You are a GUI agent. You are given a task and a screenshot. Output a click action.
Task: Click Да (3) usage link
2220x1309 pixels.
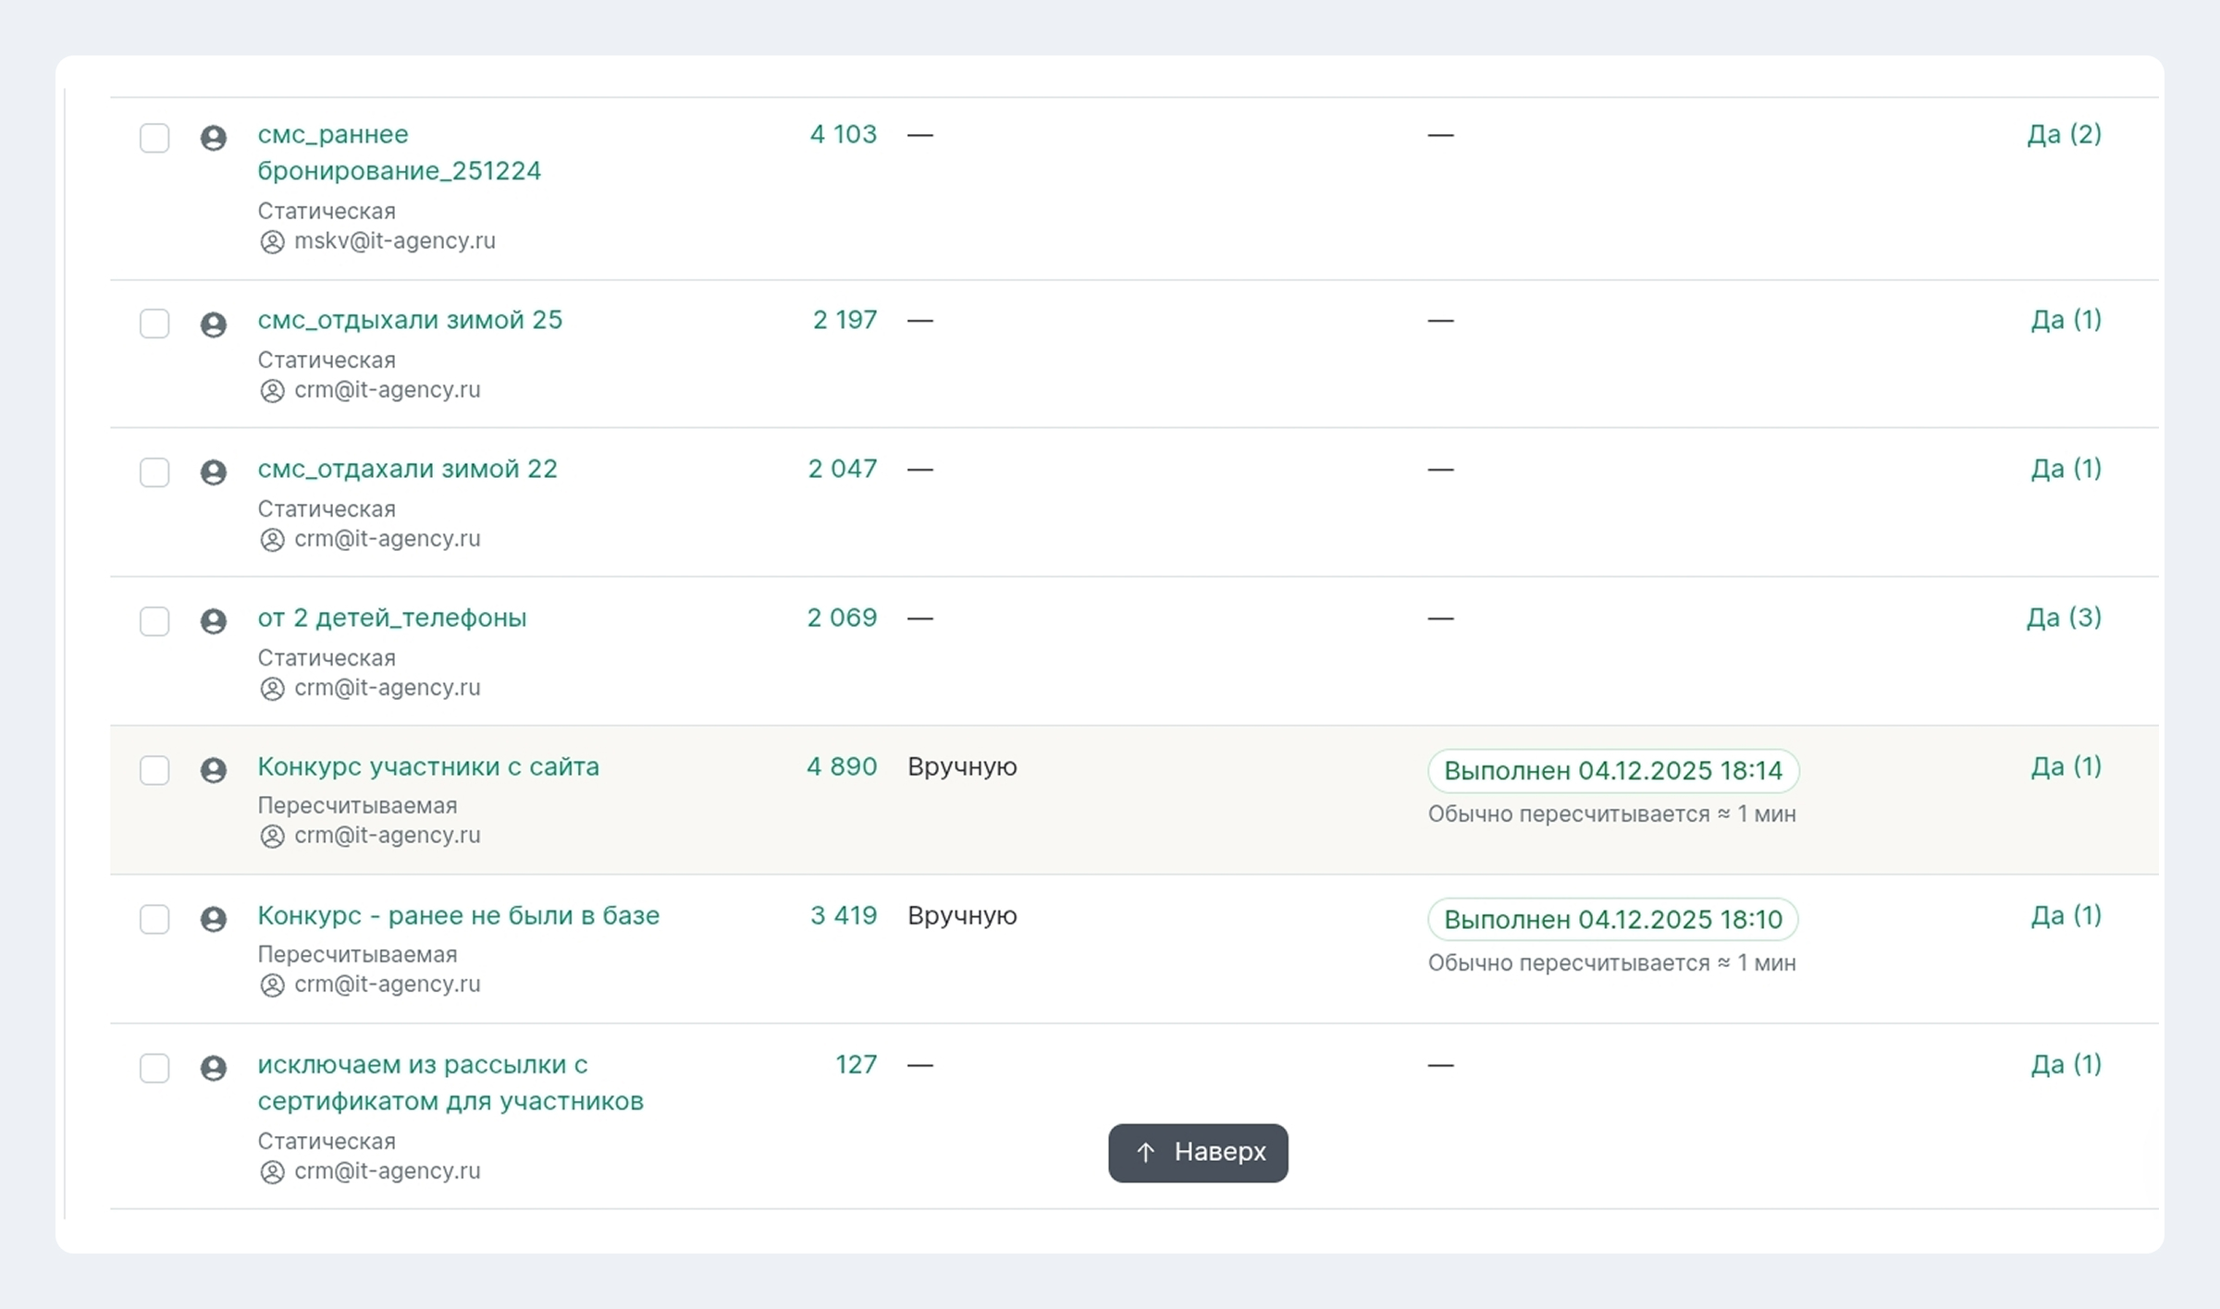click(x=2064, y=618)
